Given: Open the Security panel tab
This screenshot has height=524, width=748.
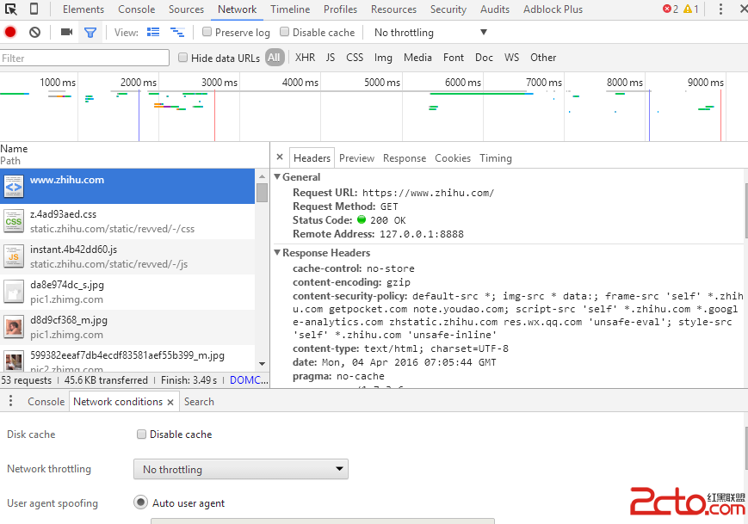Looking at the screenshot, I should (x=448, y=9).
